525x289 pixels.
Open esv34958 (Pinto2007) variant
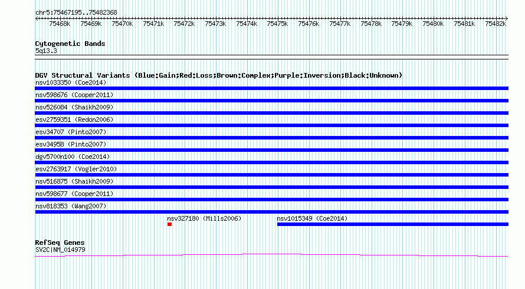71,144
